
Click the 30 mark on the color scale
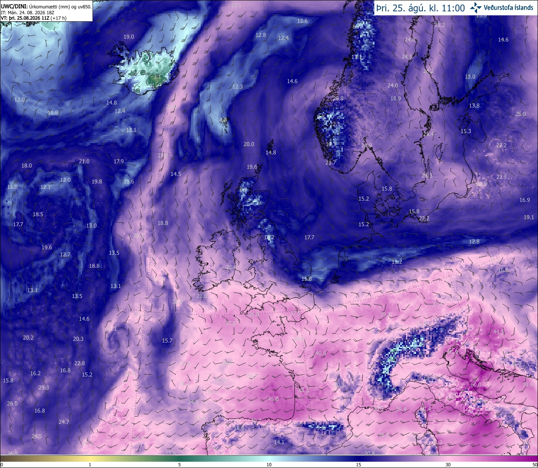click(448, 465)
